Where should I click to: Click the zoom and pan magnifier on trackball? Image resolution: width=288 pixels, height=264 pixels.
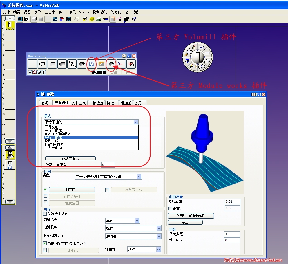click(188, 53)
